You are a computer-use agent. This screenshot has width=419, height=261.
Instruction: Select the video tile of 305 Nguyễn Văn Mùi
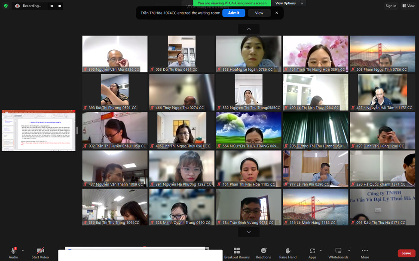click(115, 54)
